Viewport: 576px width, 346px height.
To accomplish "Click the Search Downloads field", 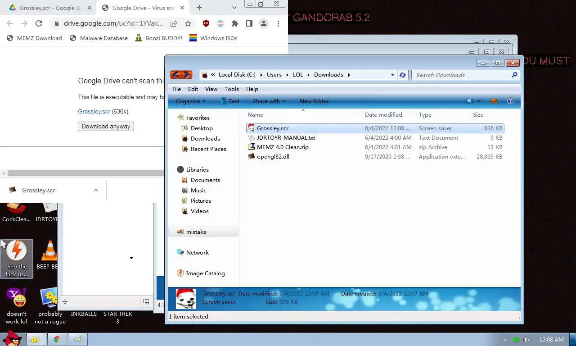I will [x=462, y=75].
